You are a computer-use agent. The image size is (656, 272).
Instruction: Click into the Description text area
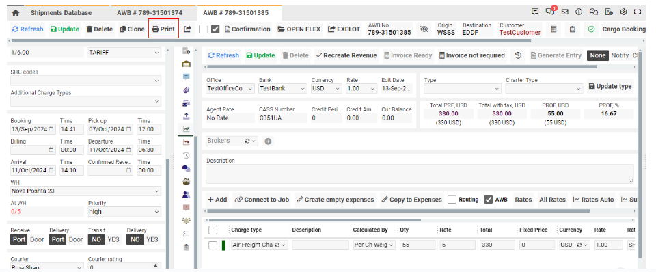tap(420, 173)
